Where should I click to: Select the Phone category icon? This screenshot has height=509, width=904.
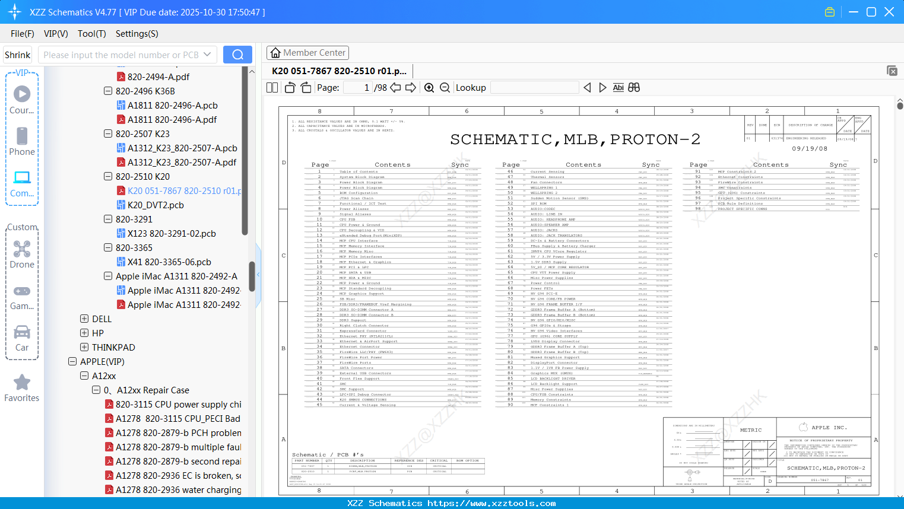pos(22,141)
